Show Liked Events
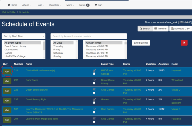Screen dimensions: 192x126 tap(141, 43)
